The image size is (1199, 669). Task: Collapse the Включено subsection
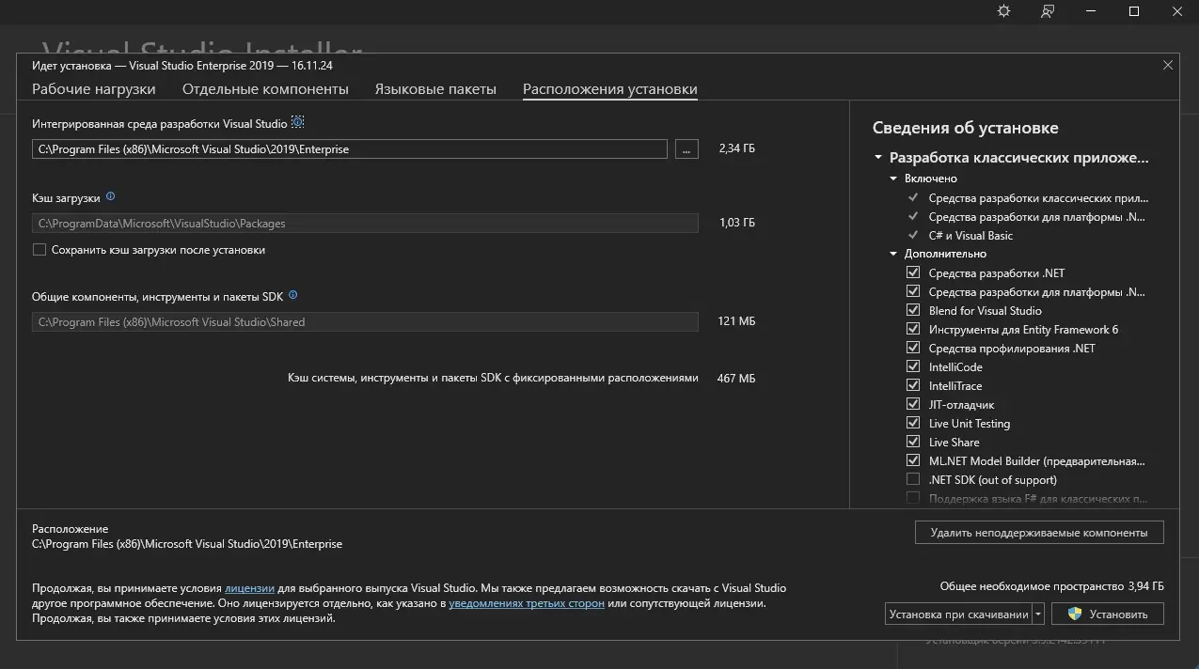point(893,179)
